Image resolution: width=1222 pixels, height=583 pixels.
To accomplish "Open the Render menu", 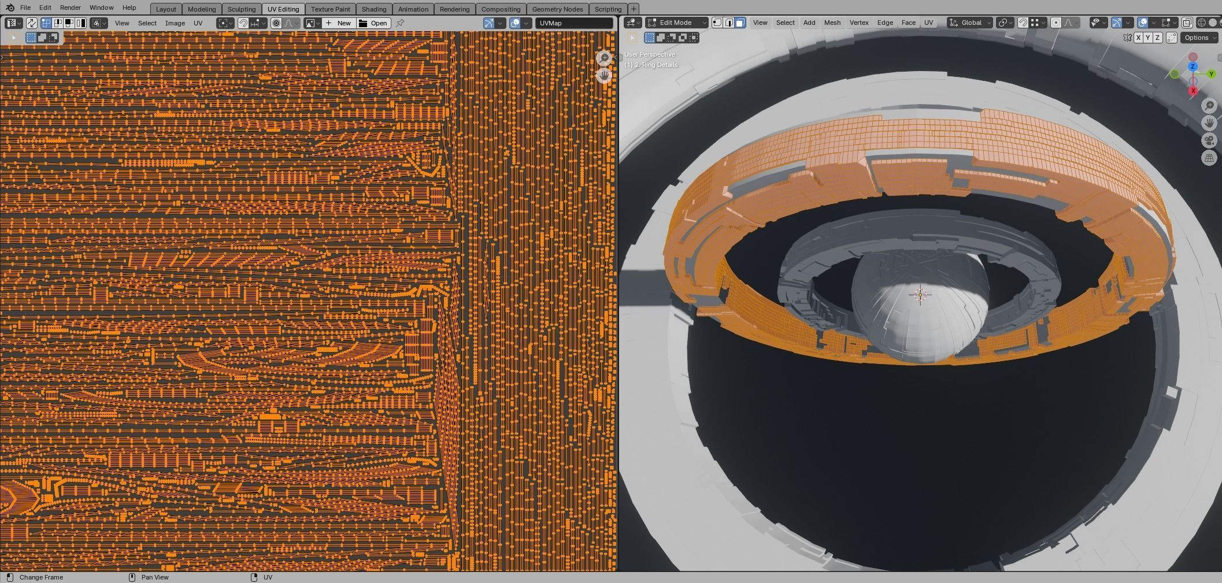I will (x=70, y=8).
